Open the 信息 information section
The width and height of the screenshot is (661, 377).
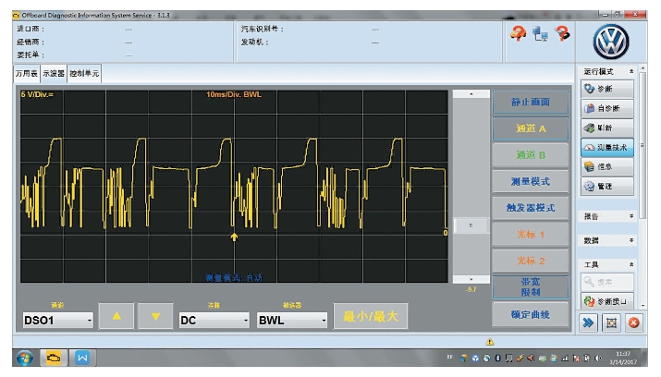point(607,167)
